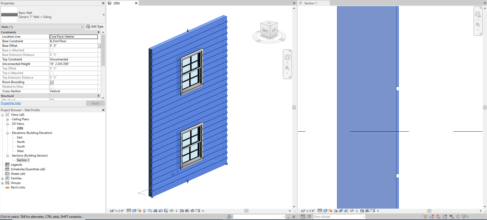Open Detail Level menu in Section 1 view

click(x=320, y=211)
